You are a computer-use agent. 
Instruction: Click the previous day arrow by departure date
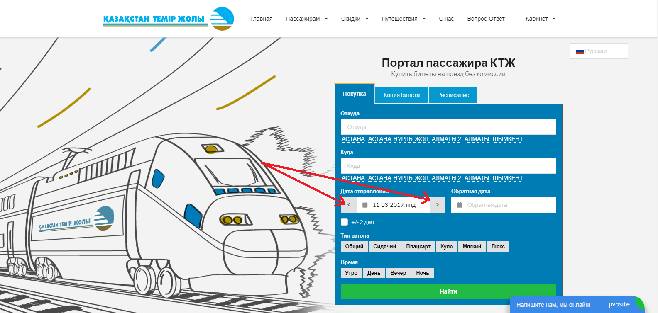pyautogui.click(x=349, y=205)
